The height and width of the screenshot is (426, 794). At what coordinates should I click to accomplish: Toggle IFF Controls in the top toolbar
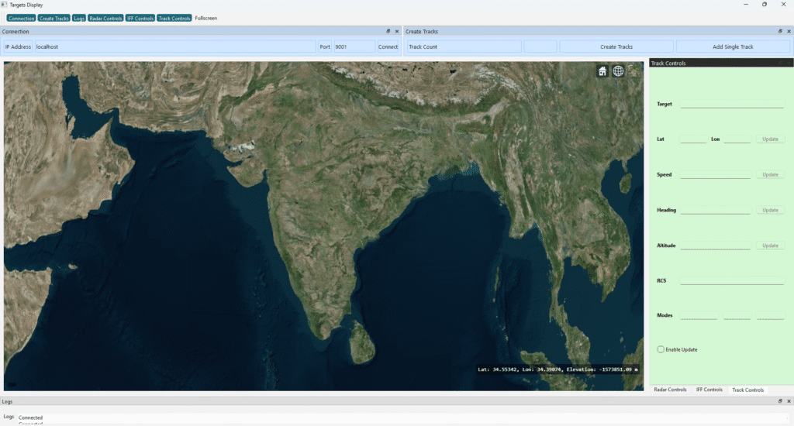140,18
